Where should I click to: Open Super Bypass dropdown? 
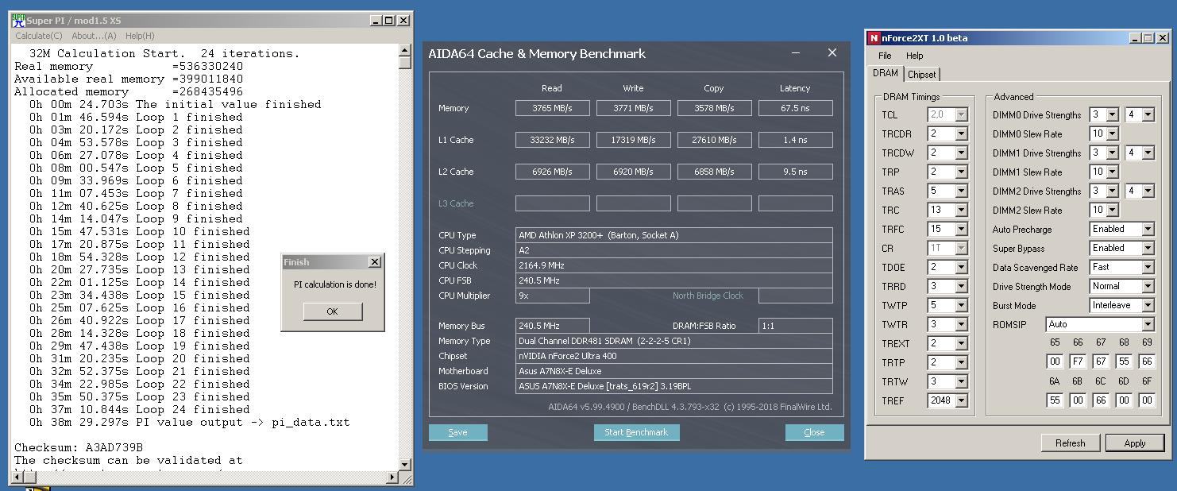point(1148,248)
